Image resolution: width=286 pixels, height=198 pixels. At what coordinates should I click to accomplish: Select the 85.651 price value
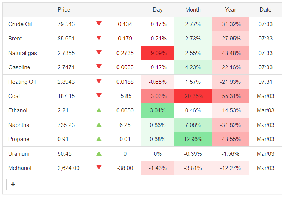66,39
